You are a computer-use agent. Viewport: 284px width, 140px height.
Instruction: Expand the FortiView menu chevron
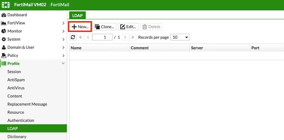point(63,23)
